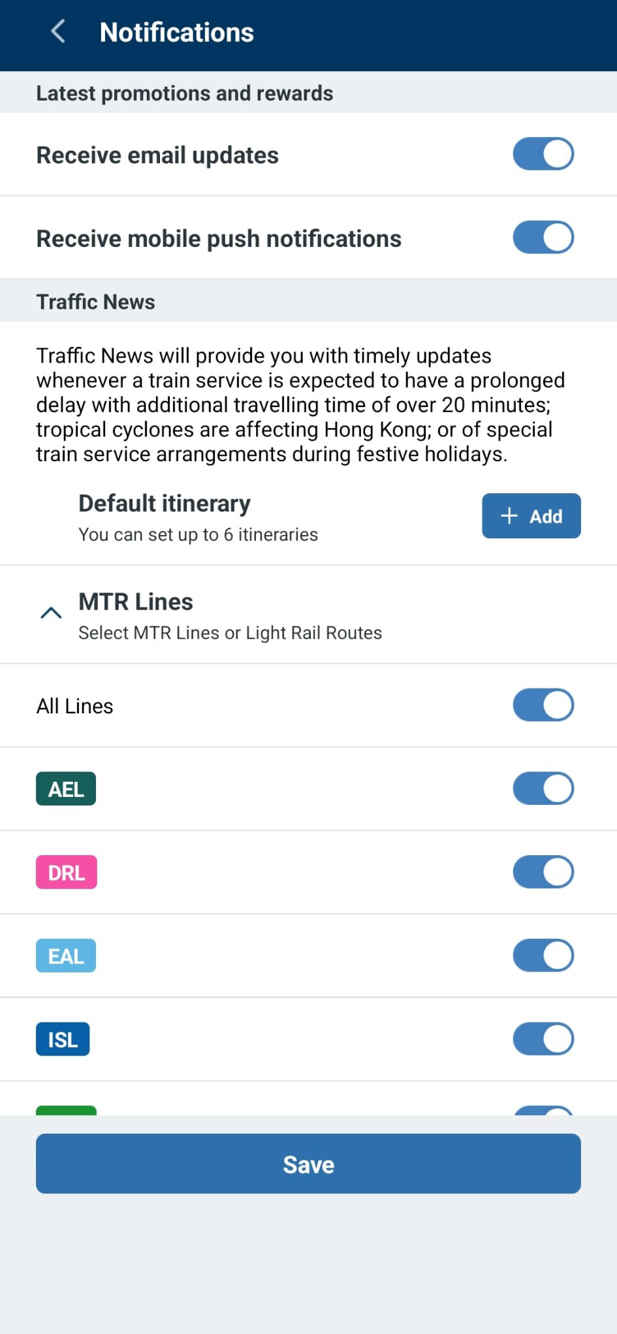This screenshot has width=617, height=1334.
Task: Click the ISL line badge
Action: point(63,1039)
